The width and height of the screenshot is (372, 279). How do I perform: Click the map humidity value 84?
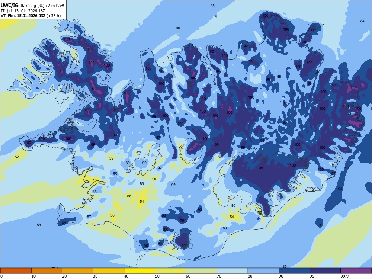coord(362,21)
